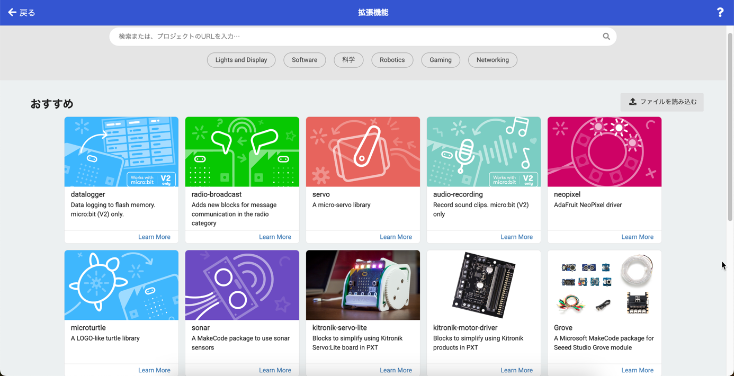Click the 戻る back label
Viewport: 734px width, 376px height.
(28, 13)
